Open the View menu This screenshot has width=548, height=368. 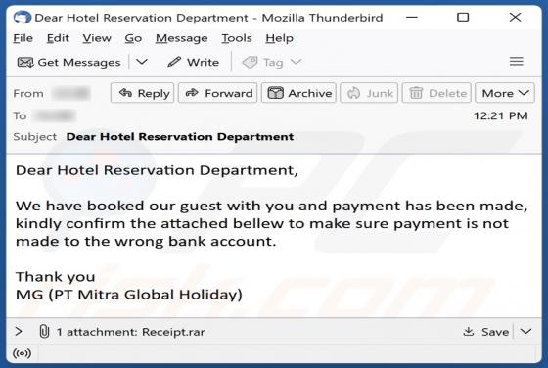[97, 38]
